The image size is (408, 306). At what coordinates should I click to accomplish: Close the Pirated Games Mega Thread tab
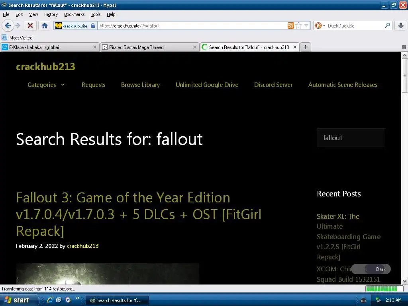tap(194, 47)
